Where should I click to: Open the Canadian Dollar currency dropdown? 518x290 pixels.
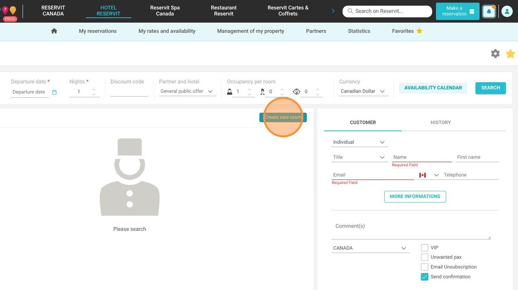(363, 91)
